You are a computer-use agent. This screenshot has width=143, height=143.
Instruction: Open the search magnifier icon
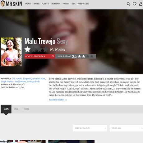(128, 4)
